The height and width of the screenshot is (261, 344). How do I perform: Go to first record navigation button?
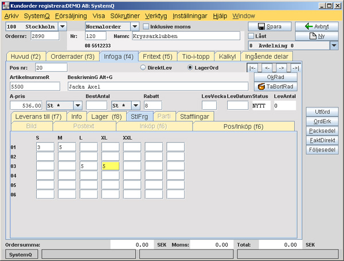pos(252,68)
